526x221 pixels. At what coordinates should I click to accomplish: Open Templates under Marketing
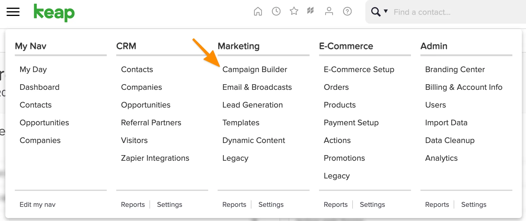(241, 123)
